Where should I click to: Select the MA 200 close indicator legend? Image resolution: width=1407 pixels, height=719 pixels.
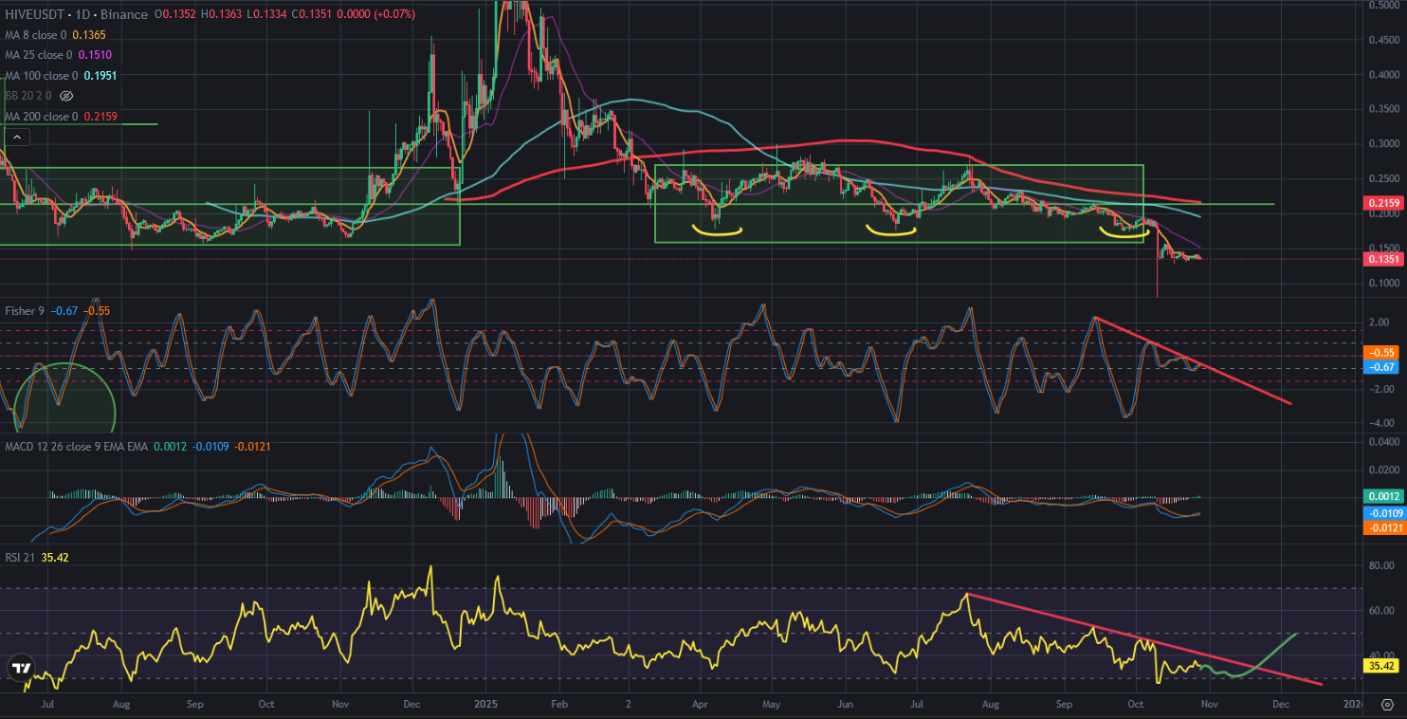pos(42,117)
